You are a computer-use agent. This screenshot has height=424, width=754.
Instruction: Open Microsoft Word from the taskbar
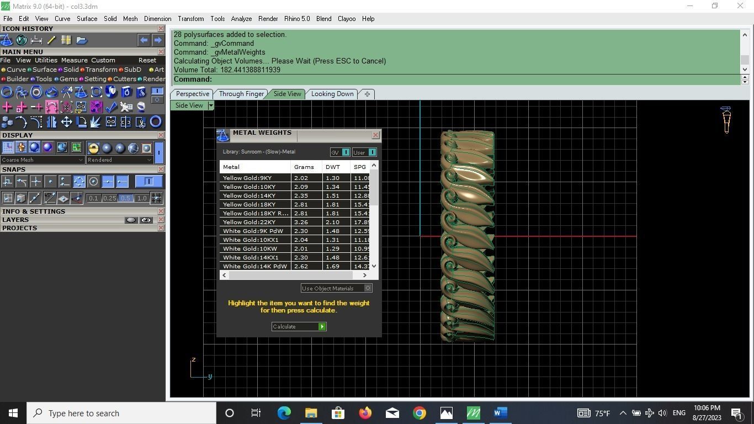[501, 413]
